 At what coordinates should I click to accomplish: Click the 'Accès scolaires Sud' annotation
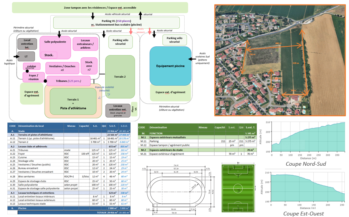tap(202, 58)
